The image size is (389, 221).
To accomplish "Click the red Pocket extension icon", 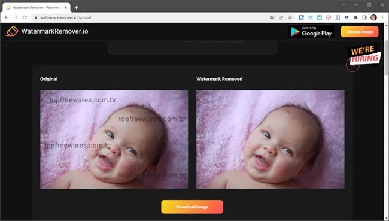I will (x=329, y=17).
